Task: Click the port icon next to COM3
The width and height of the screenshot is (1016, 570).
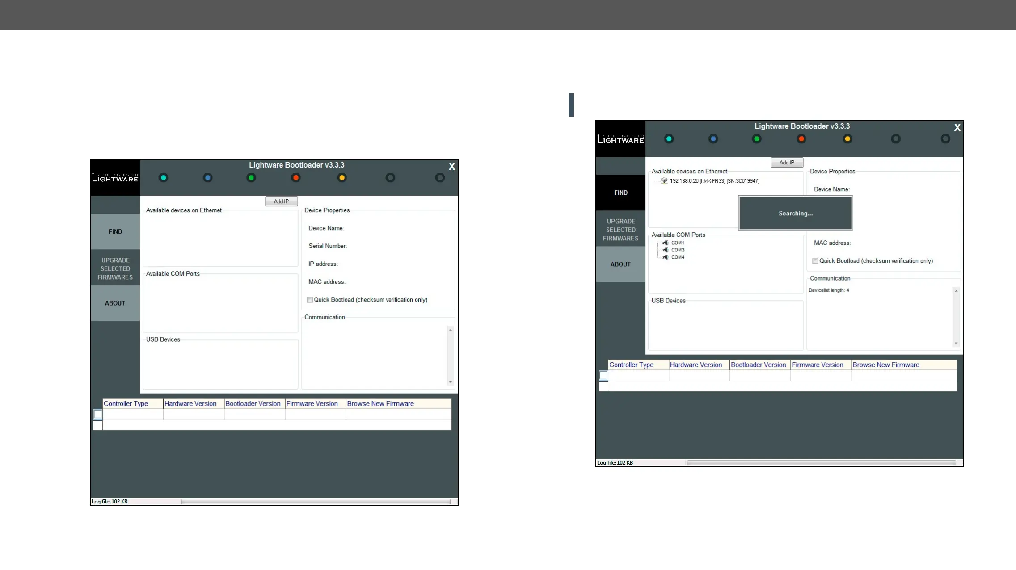Action: [x=666, y=250]
